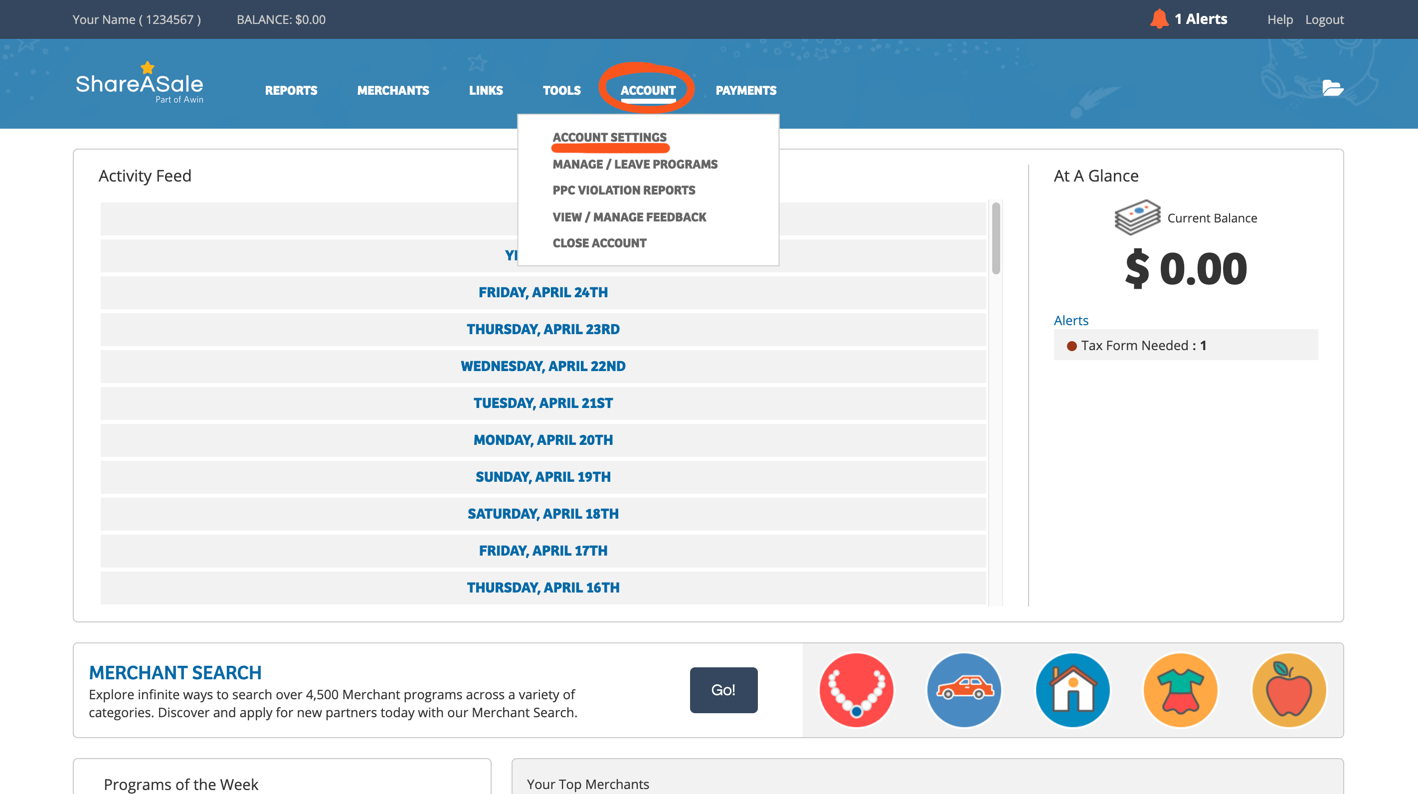
Task: Expand Tuesday, April 21st feed row
Action: pyautogui.click(x=543, y=403)
